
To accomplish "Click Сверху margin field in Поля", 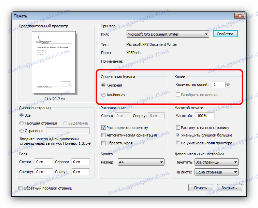I will click(x=44, y=172).
